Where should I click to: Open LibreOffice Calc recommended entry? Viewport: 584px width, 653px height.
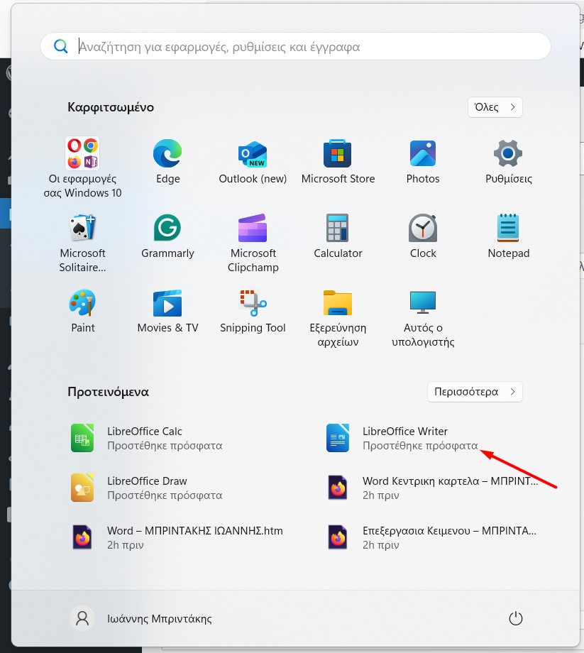pos(167,438)
